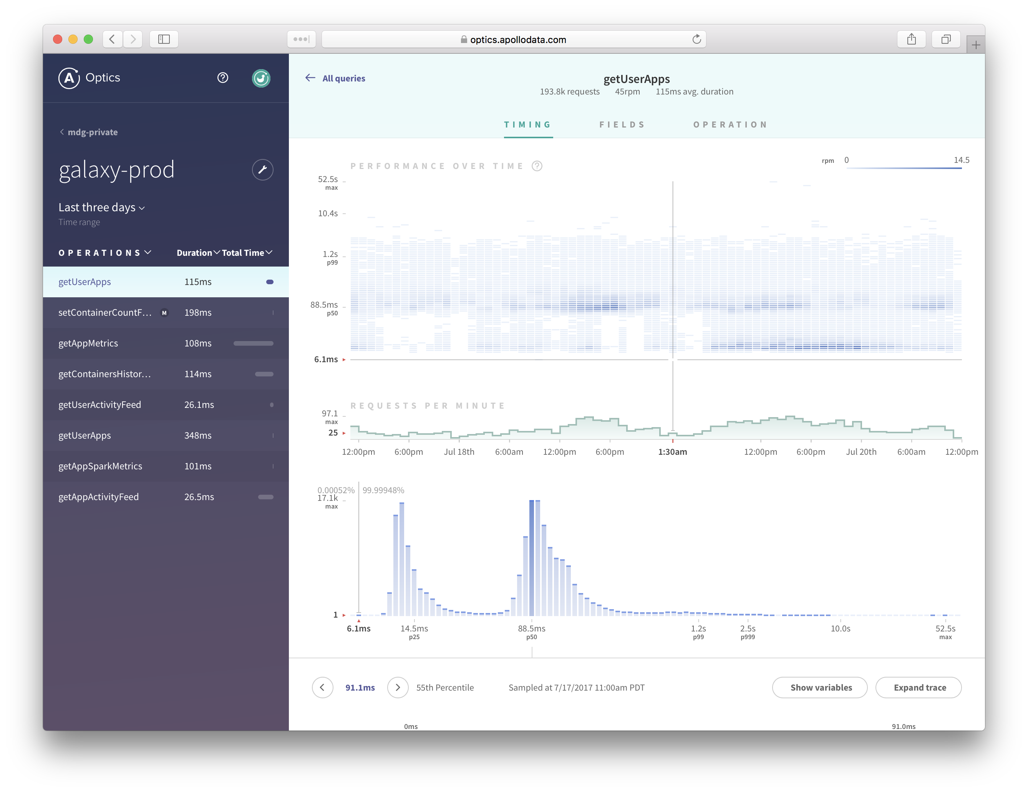This screenshot has width=1028, height=792.
Task: Click the Safari address bar
Action: click(x=514, y=40)
